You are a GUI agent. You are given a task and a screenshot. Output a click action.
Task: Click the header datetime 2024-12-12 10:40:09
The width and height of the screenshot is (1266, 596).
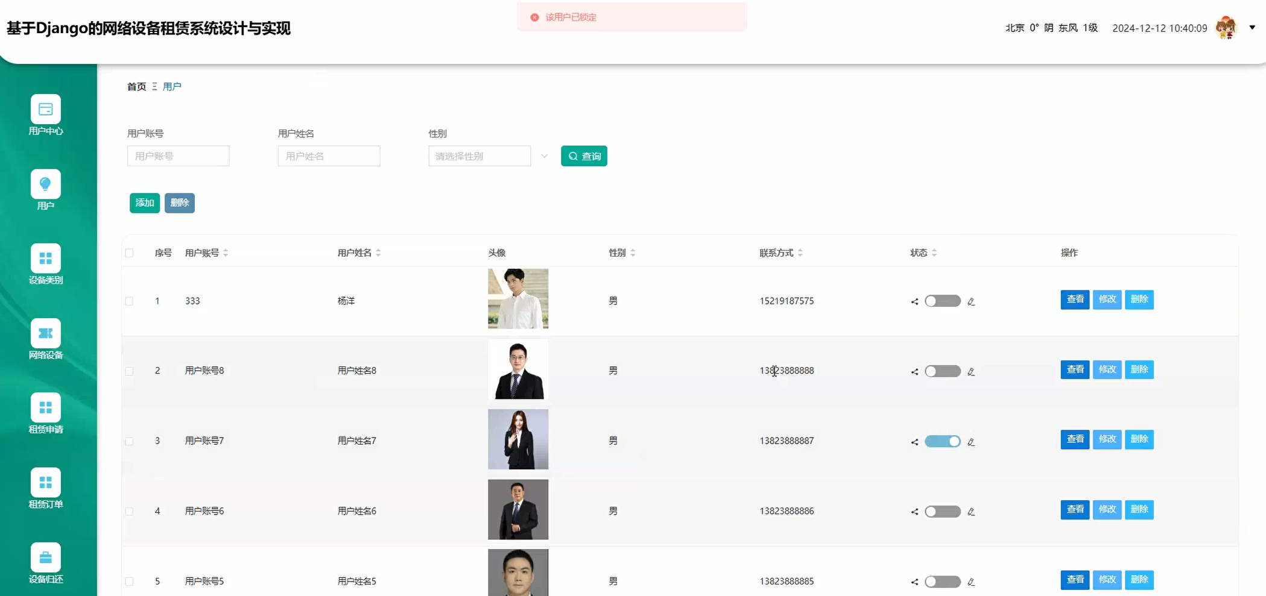point(1160,28)
